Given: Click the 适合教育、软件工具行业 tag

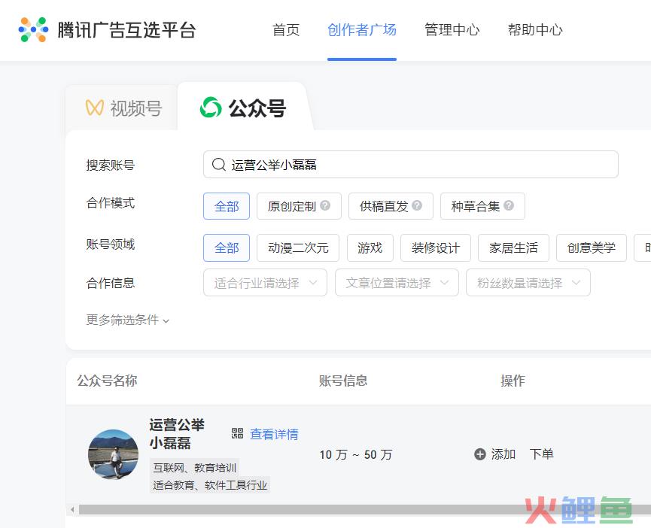Looking at the screenshot, I should pos(210,485).
